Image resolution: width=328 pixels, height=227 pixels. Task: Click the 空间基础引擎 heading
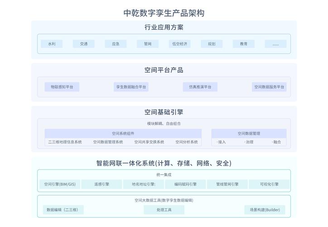click(x=164, y=112)
